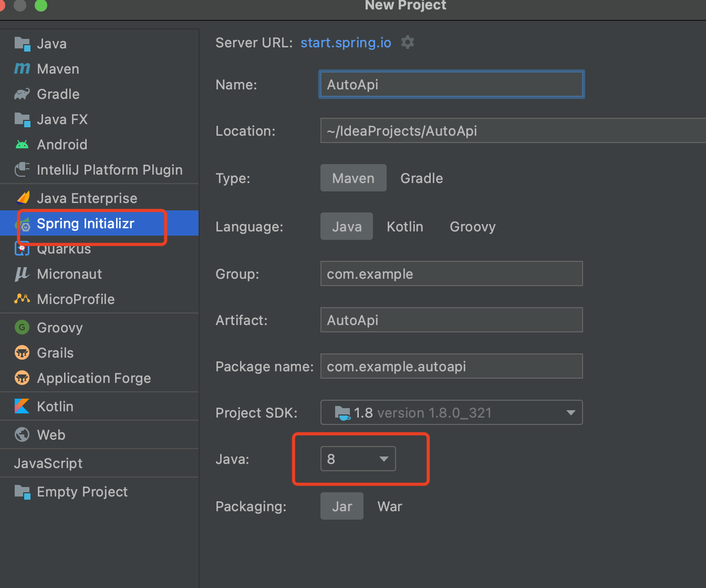Click the Empty Project folder icon
706x588 pixels.
coord(22,492)
